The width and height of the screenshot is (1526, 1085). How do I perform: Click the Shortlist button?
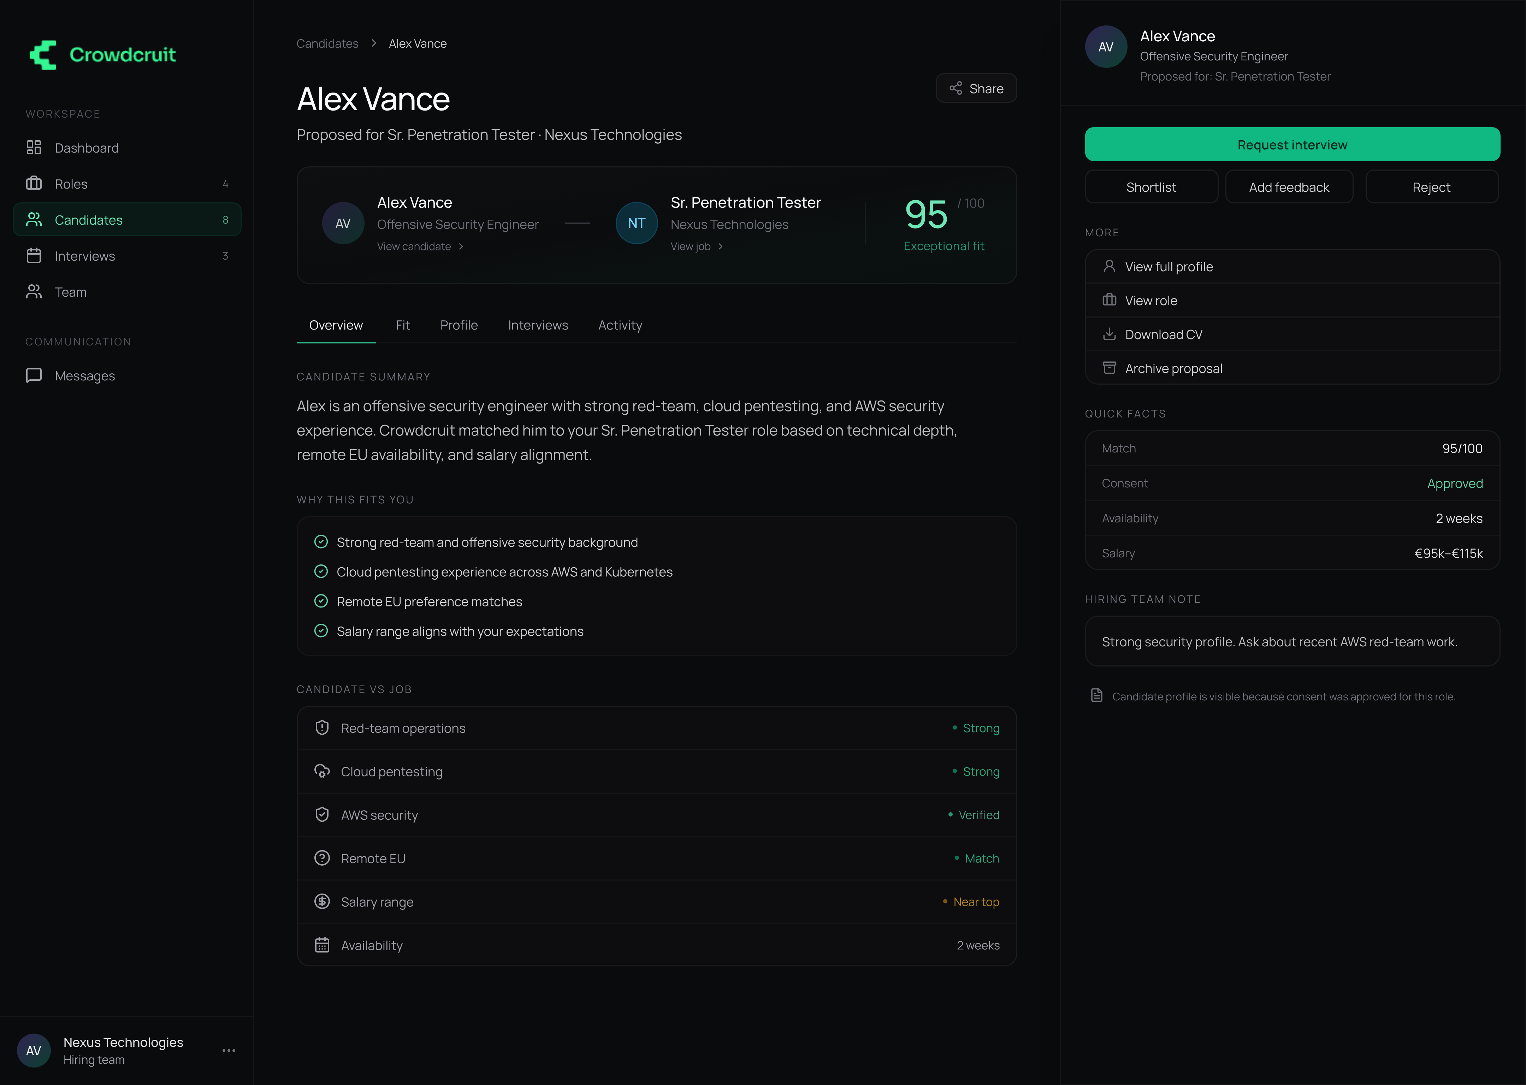[1151, 187]
